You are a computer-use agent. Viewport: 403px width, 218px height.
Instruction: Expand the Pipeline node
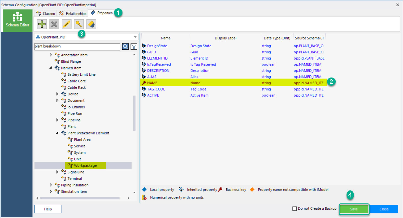click(x=57, y=120)
